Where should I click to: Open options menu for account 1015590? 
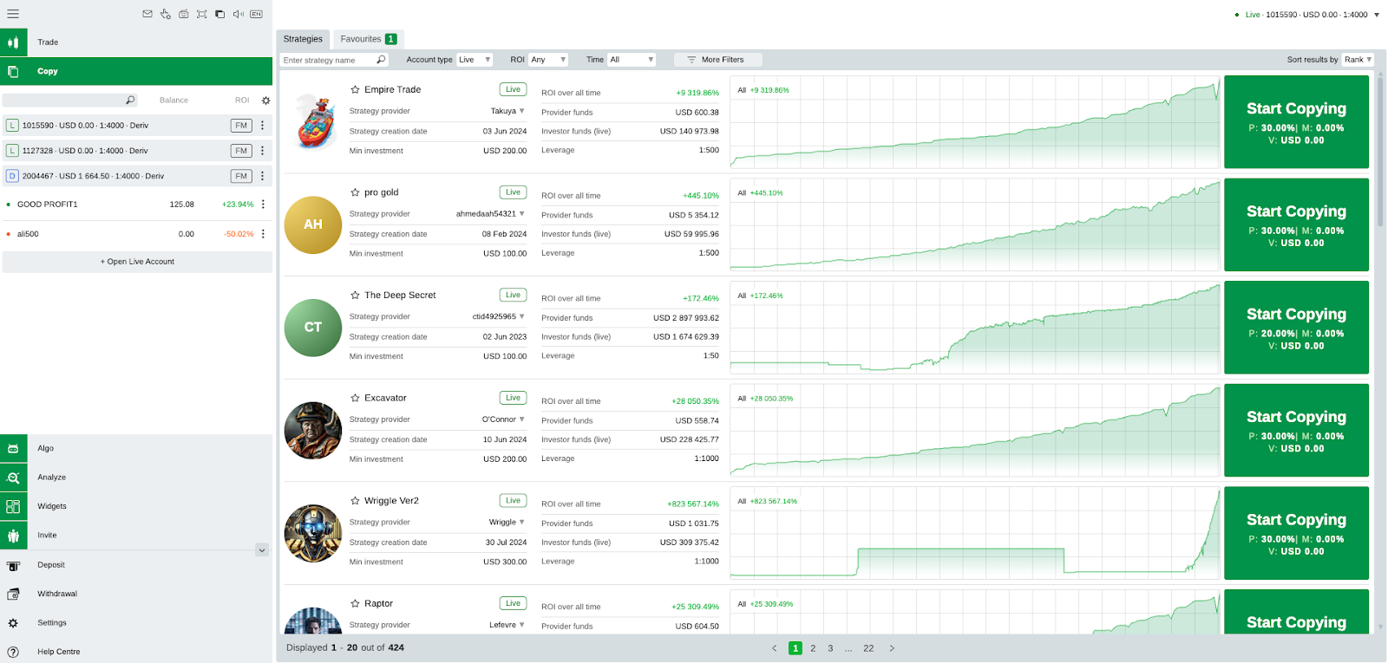point(263,126)
